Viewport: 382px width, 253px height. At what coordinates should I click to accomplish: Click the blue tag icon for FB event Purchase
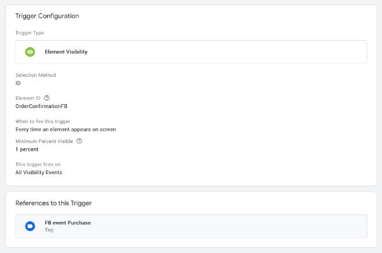[x=30, y=226]
